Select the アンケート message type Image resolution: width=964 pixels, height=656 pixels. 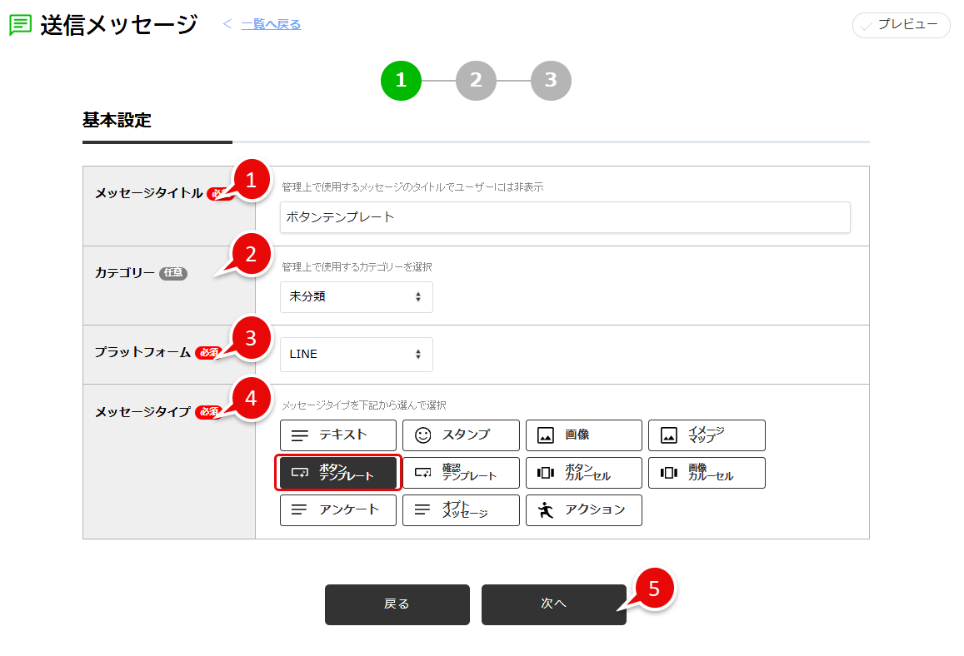337,509
